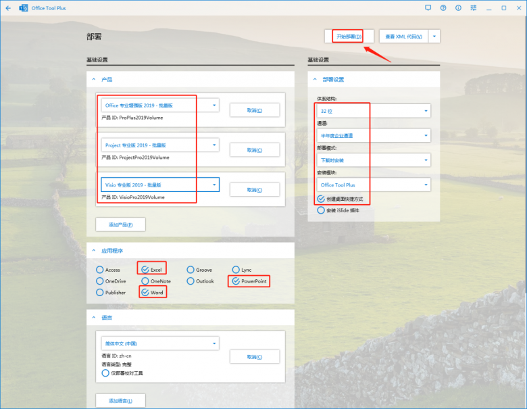Cancel the ProPlus2019Volume product
Viewport: 527px width, 409px height.
click(255, 110)
